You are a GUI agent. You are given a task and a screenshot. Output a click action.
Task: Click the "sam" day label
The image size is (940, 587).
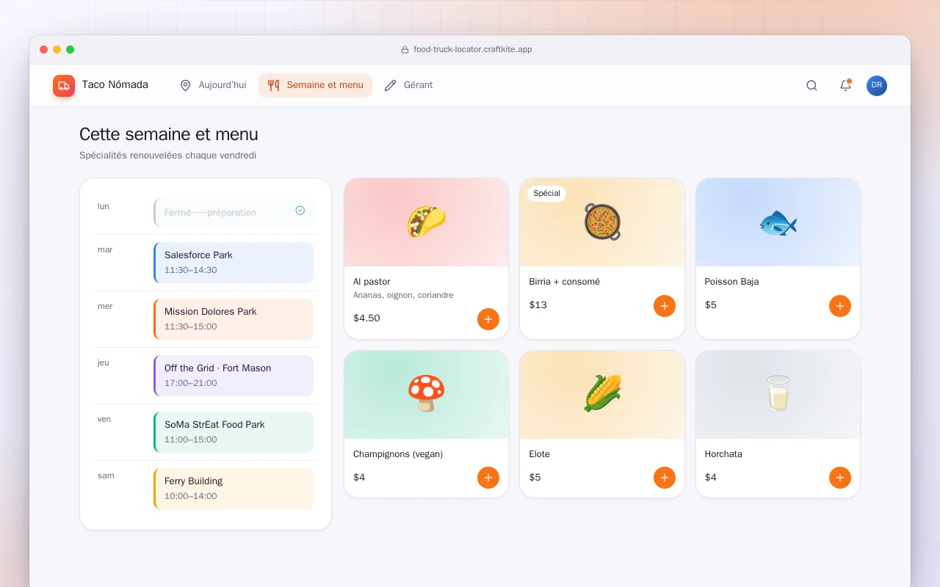tap(106, 475)
